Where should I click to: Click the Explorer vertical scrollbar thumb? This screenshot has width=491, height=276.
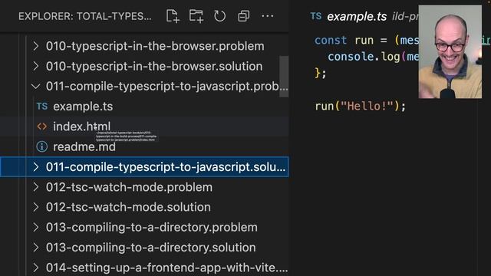pos(284,77)
